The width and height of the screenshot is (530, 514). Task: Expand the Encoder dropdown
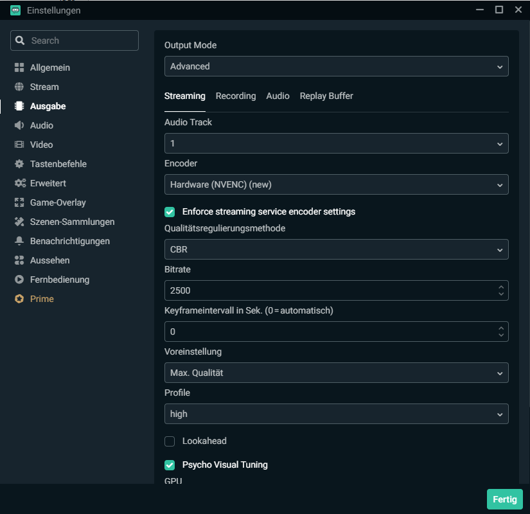tap(336, 184)
